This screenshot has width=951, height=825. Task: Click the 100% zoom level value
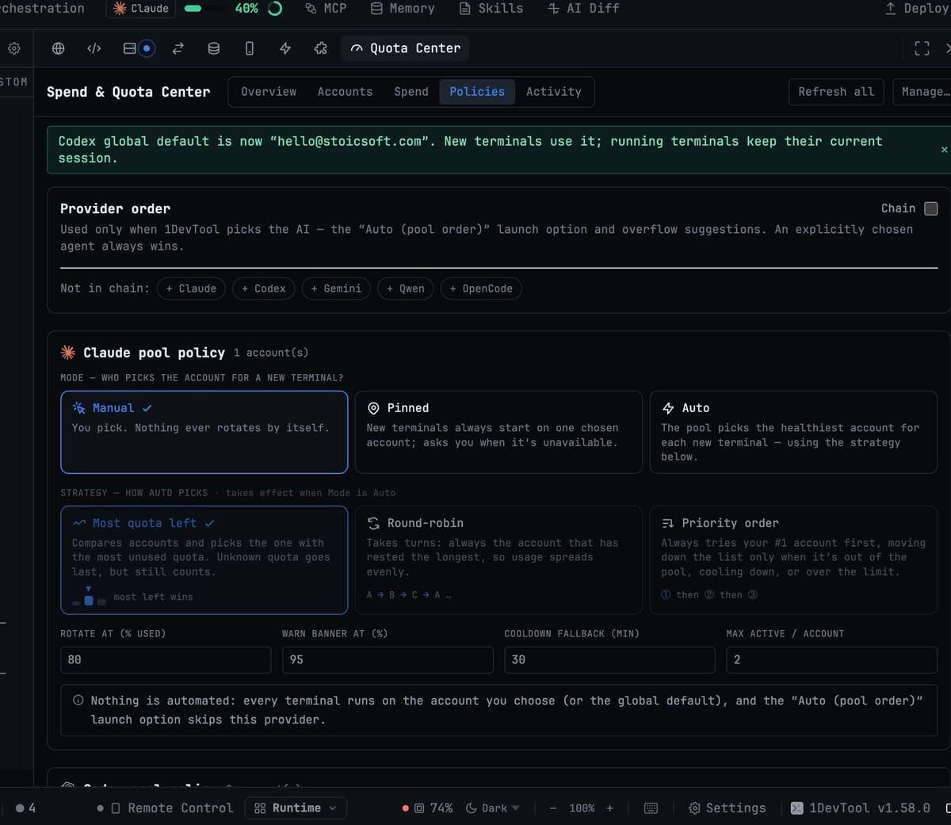(x=582, y=808)
